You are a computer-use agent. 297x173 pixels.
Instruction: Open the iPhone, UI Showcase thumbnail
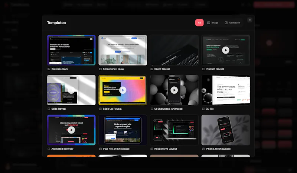click(226, 130)
